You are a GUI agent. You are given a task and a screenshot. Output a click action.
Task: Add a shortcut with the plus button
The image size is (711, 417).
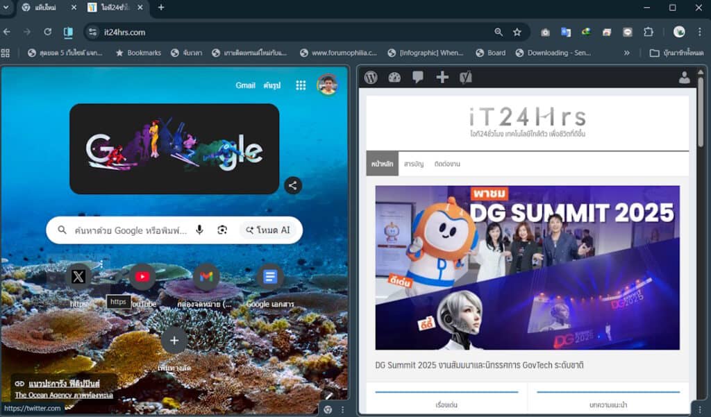click(174, 341)
